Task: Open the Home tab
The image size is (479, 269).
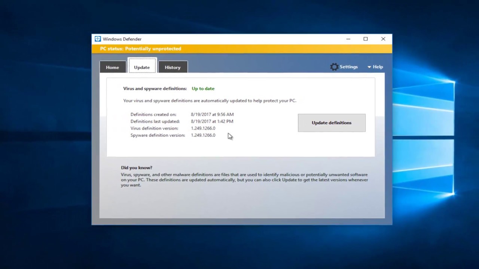Action: coord(112,67)
